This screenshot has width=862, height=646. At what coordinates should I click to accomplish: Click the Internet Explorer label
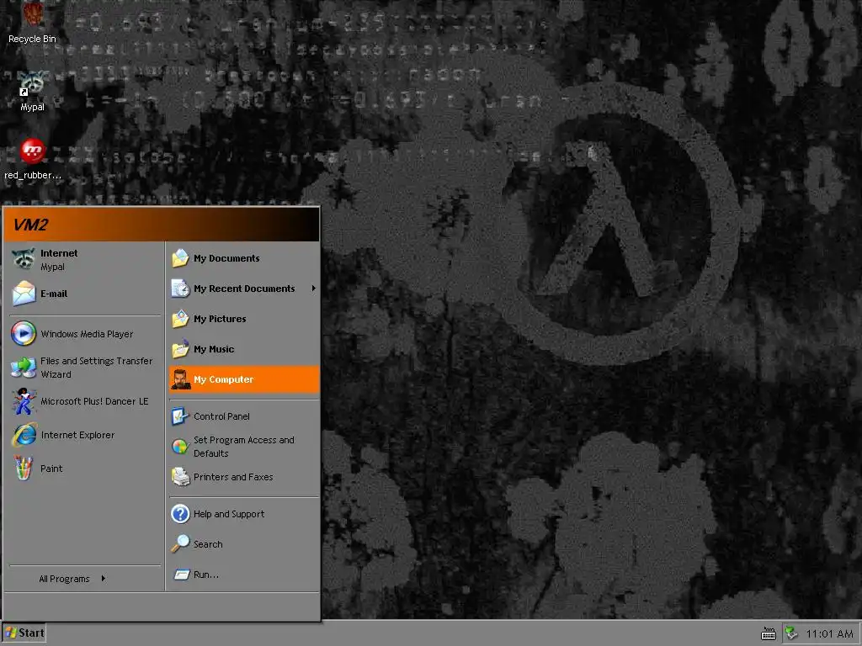point(77,435)
